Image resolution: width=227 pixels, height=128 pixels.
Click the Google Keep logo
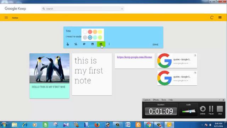point(15,9)
